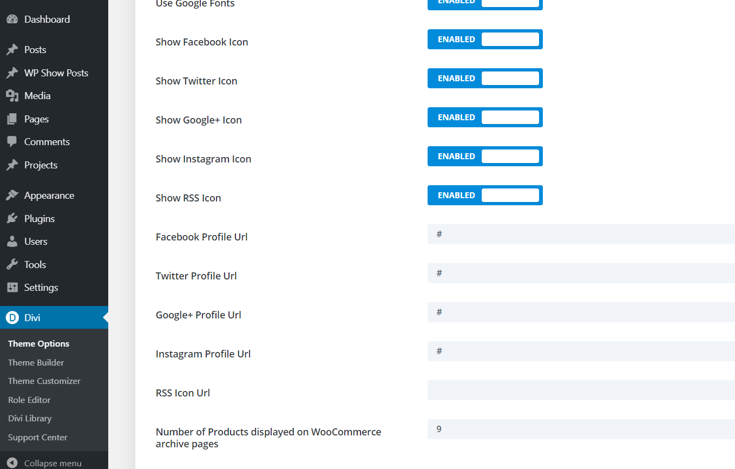Click the Pages icon in sidebar
Viewport: 735px width, 469px height.
[x=12, y=119]
